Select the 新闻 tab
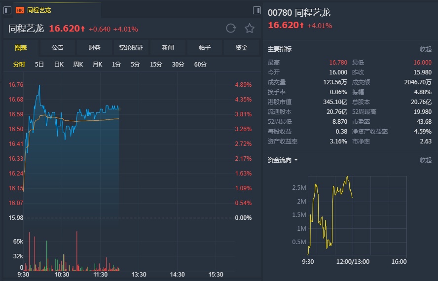 coord(168,48)
